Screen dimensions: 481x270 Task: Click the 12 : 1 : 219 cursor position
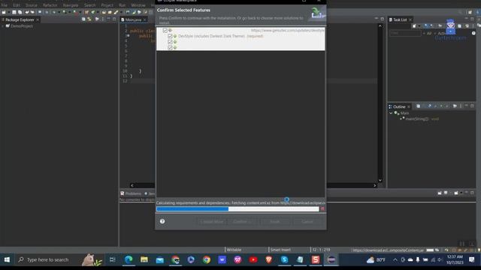[x=321, y=250]
